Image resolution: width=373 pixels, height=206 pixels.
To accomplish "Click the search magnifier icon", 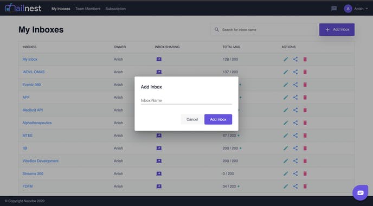I will coord(216,30).
